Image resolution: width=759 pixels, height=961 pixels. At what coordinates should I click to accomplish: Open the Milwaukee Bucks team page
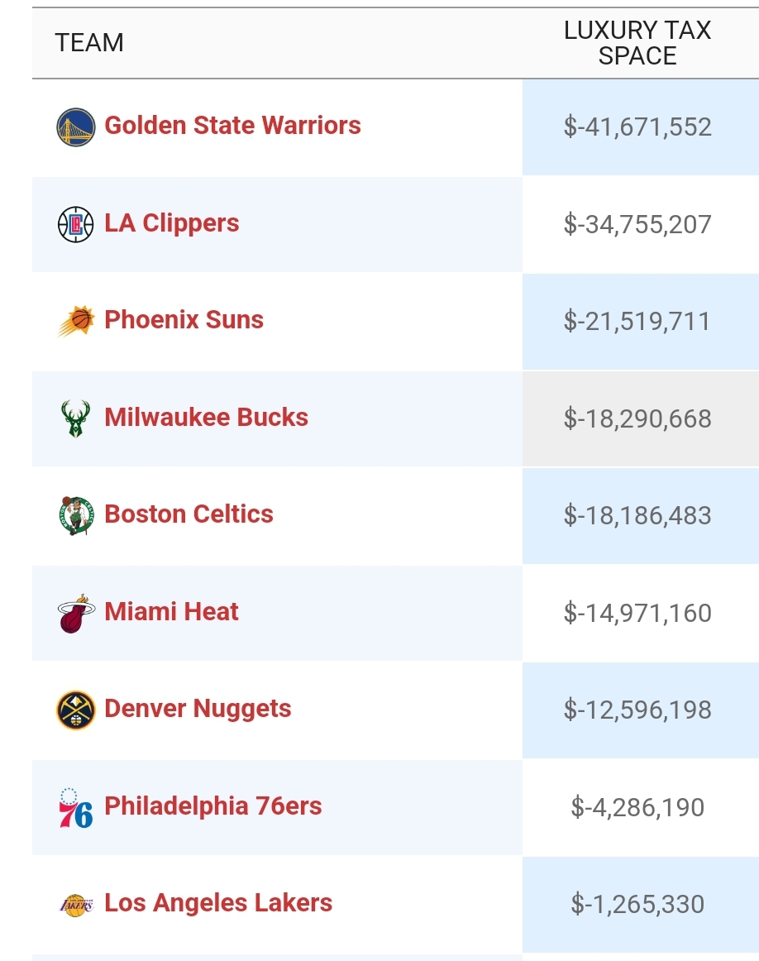pos(207,418)
